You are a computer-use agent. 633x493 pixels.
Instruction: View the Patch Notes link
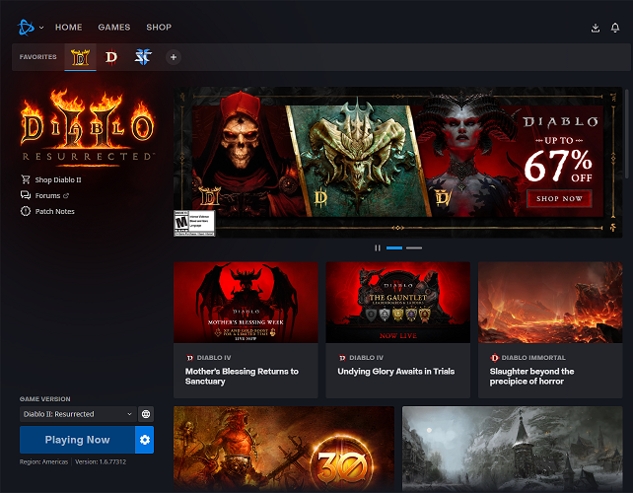[54, 211]
